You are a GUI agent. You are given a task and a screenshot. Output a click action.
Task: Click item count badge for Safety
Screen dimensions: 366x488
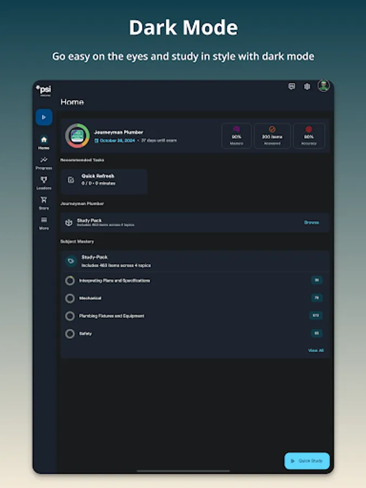tap(317, 333)
